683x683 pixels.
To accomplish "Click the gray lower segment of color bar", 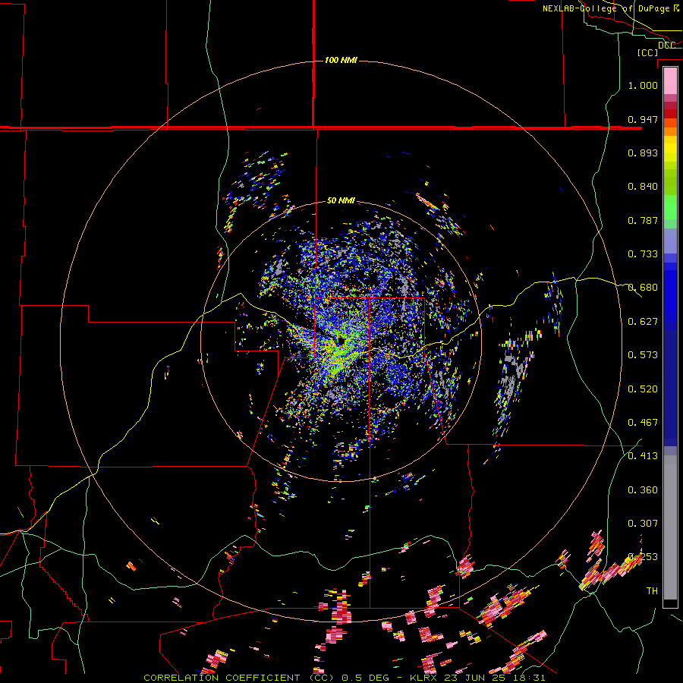I will click(670, 527).
